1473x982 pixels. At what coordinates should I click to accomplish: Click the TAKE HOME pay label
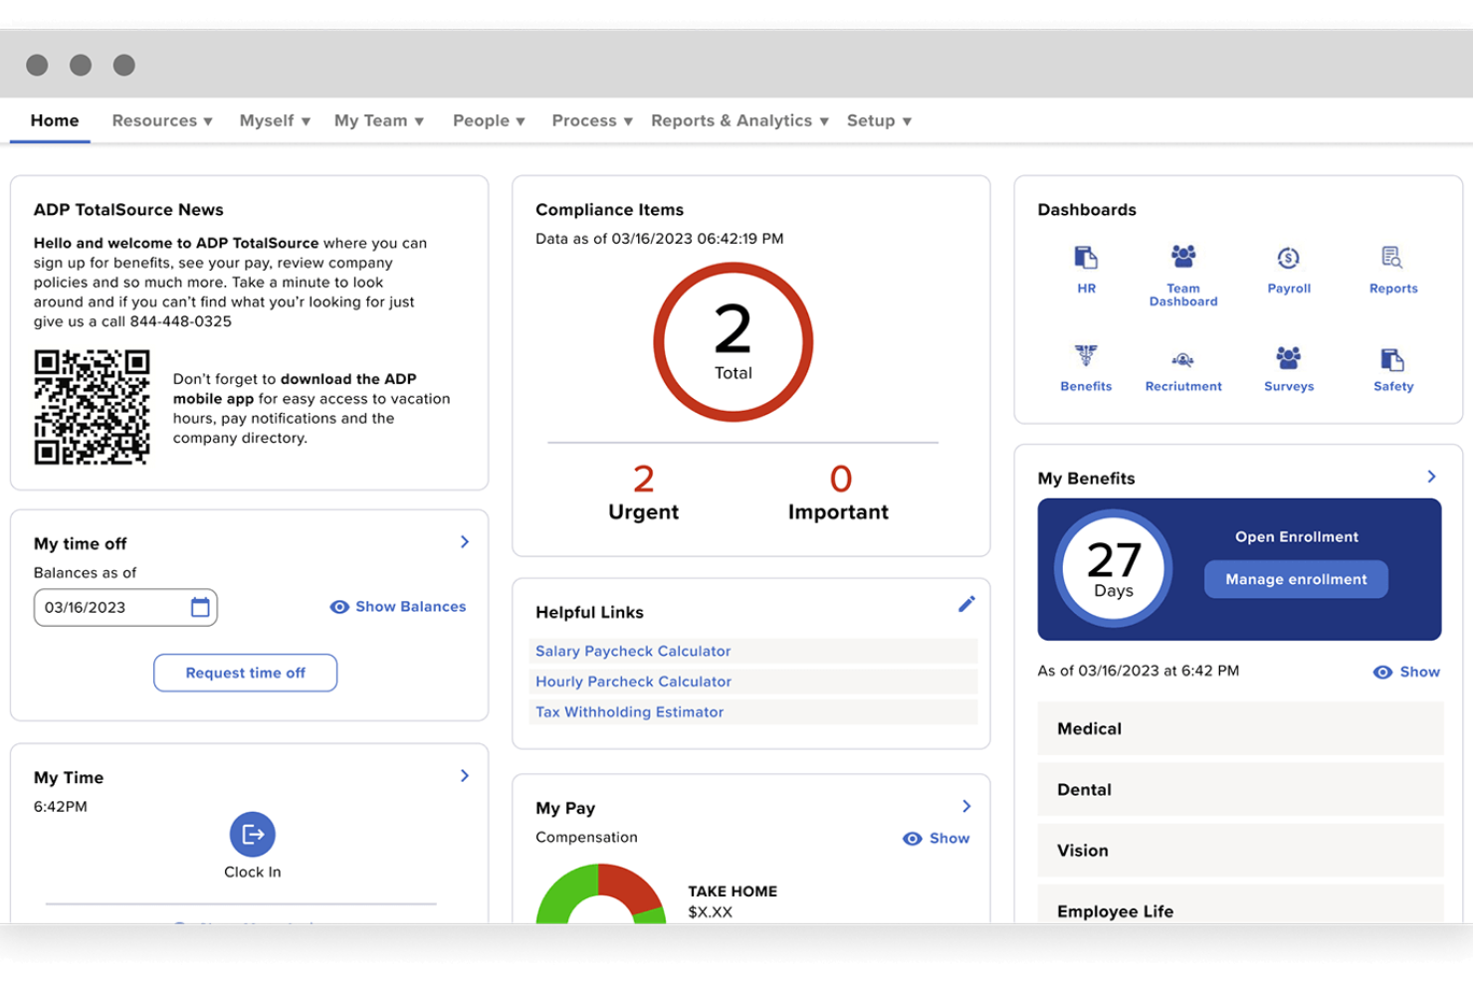(733, 891)
